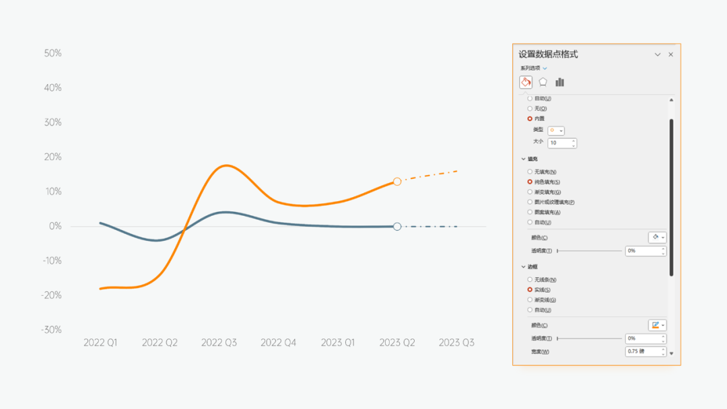Collapse the 填充 section

[x=524, y=159]
